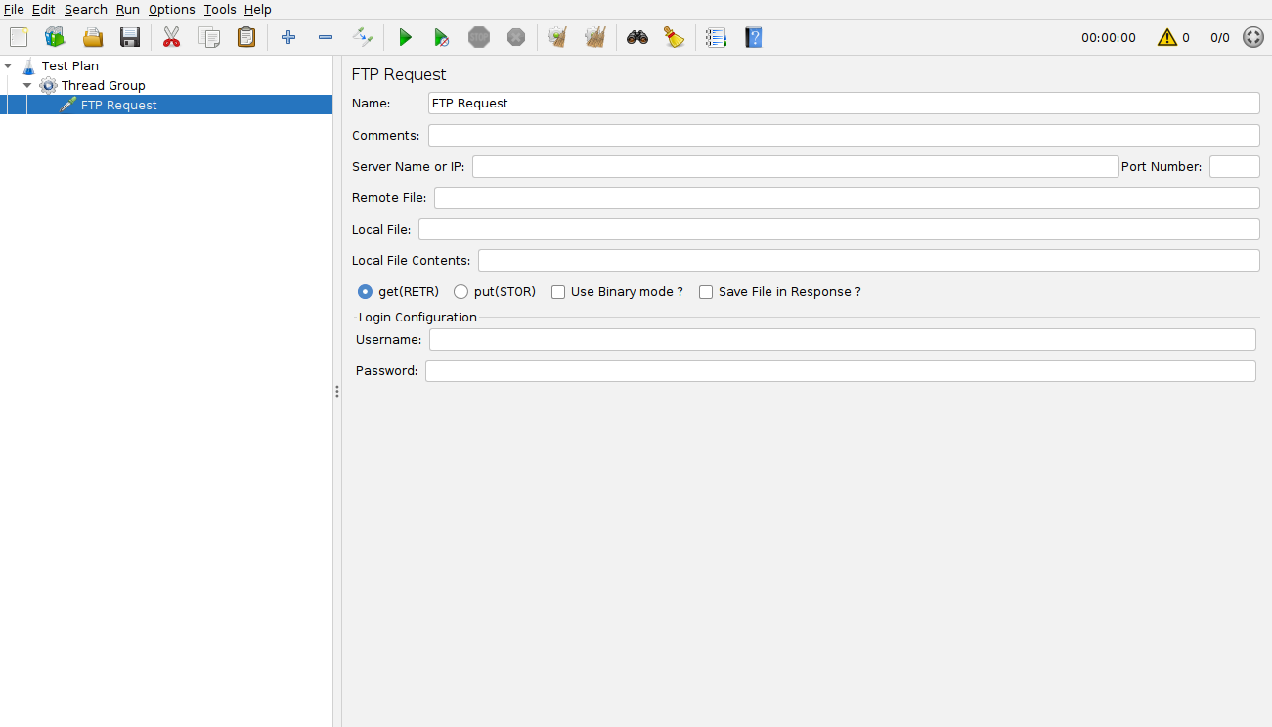Viewport: 1272px width, 727px height.
Task: Click the Toggle enable/disable arrow icon
Action: [x=363, y=37]
